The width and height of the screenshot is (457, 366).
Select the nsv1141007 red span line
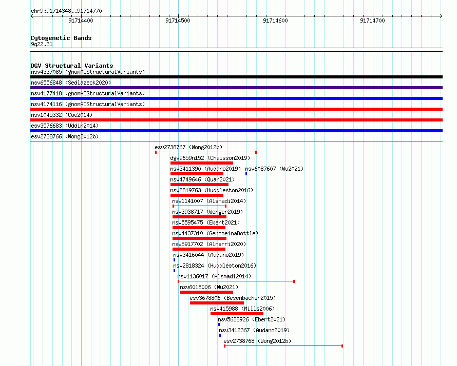(x=199, y=206)
